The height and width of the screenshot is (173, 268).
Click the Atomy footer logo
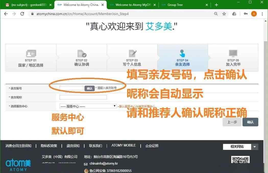[18, 165]
